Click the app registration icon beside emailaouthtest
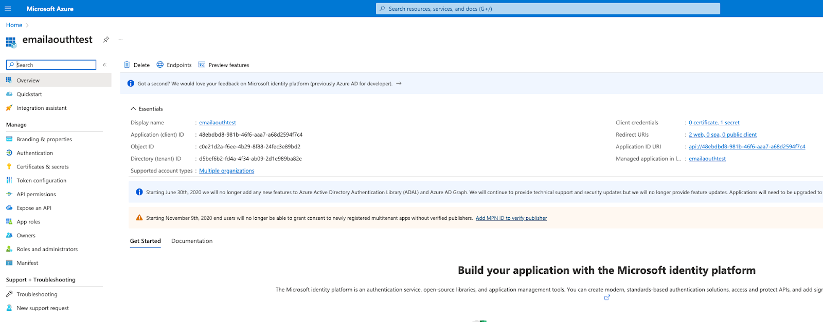Viewport: 823px width, 322px height. tap(11, 42)
